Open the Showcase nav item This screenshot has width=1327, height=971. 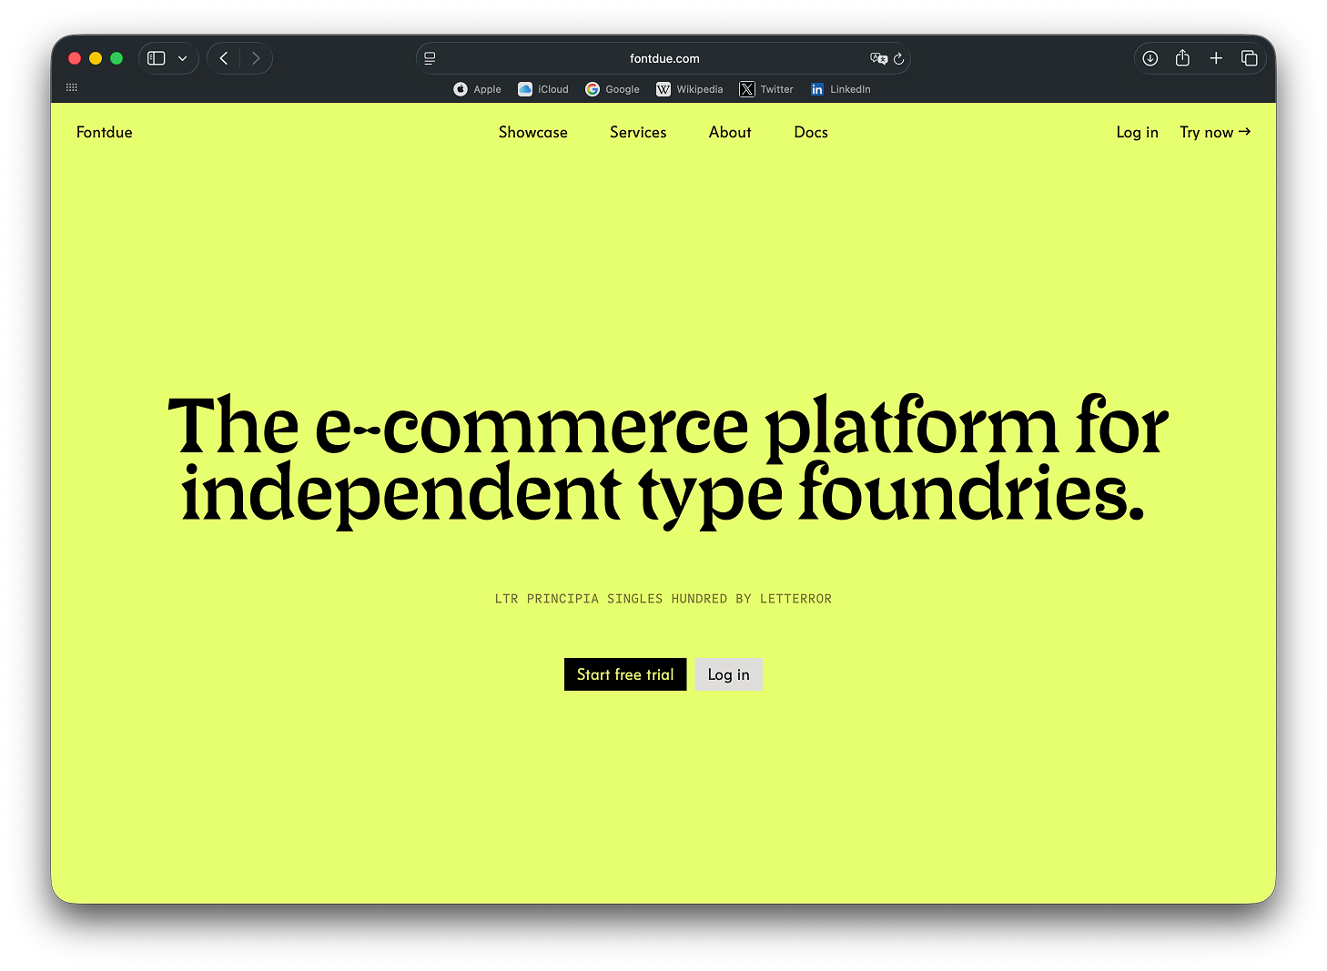click(533, 132)
